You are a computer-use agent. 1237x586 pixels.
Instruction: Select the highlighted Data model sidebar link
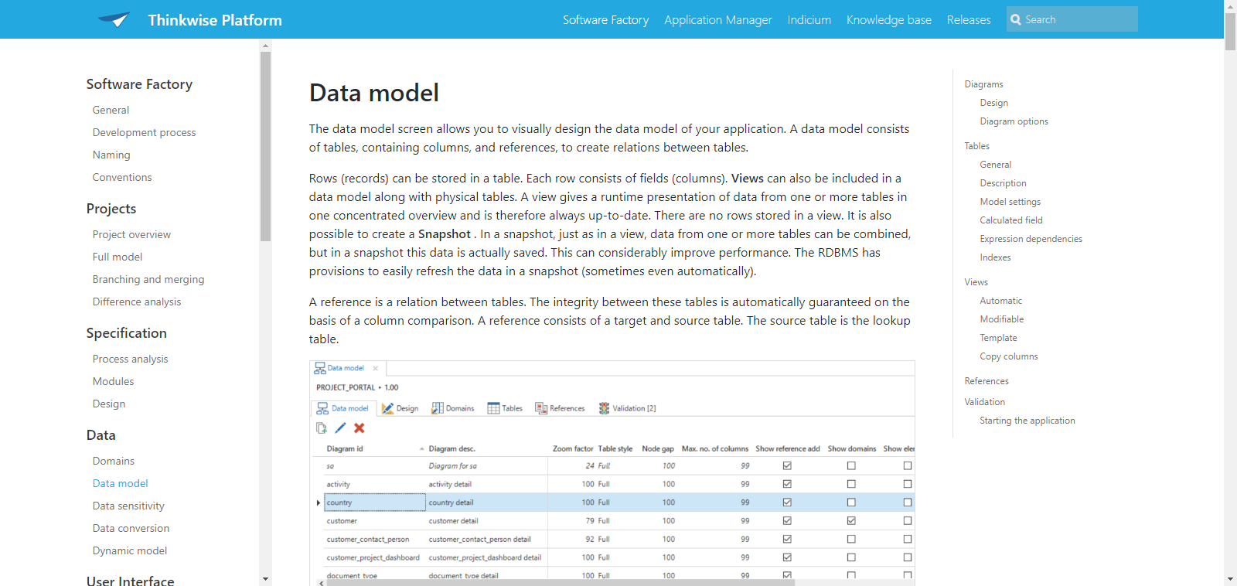tap(120, 483)
